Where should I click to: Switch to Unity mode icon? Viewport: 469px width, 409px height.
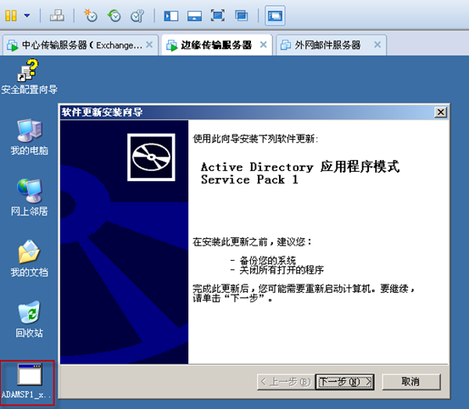coord(241,15)
